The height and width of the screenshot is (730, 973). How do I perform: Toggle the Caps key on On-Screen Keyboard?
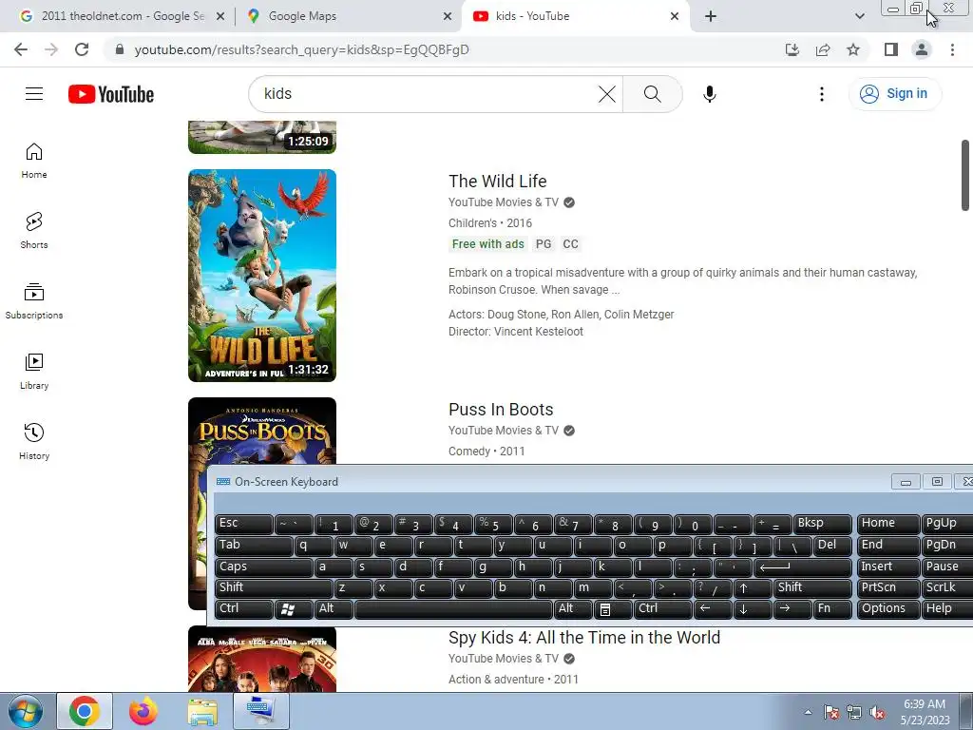(x=264, y=567)
